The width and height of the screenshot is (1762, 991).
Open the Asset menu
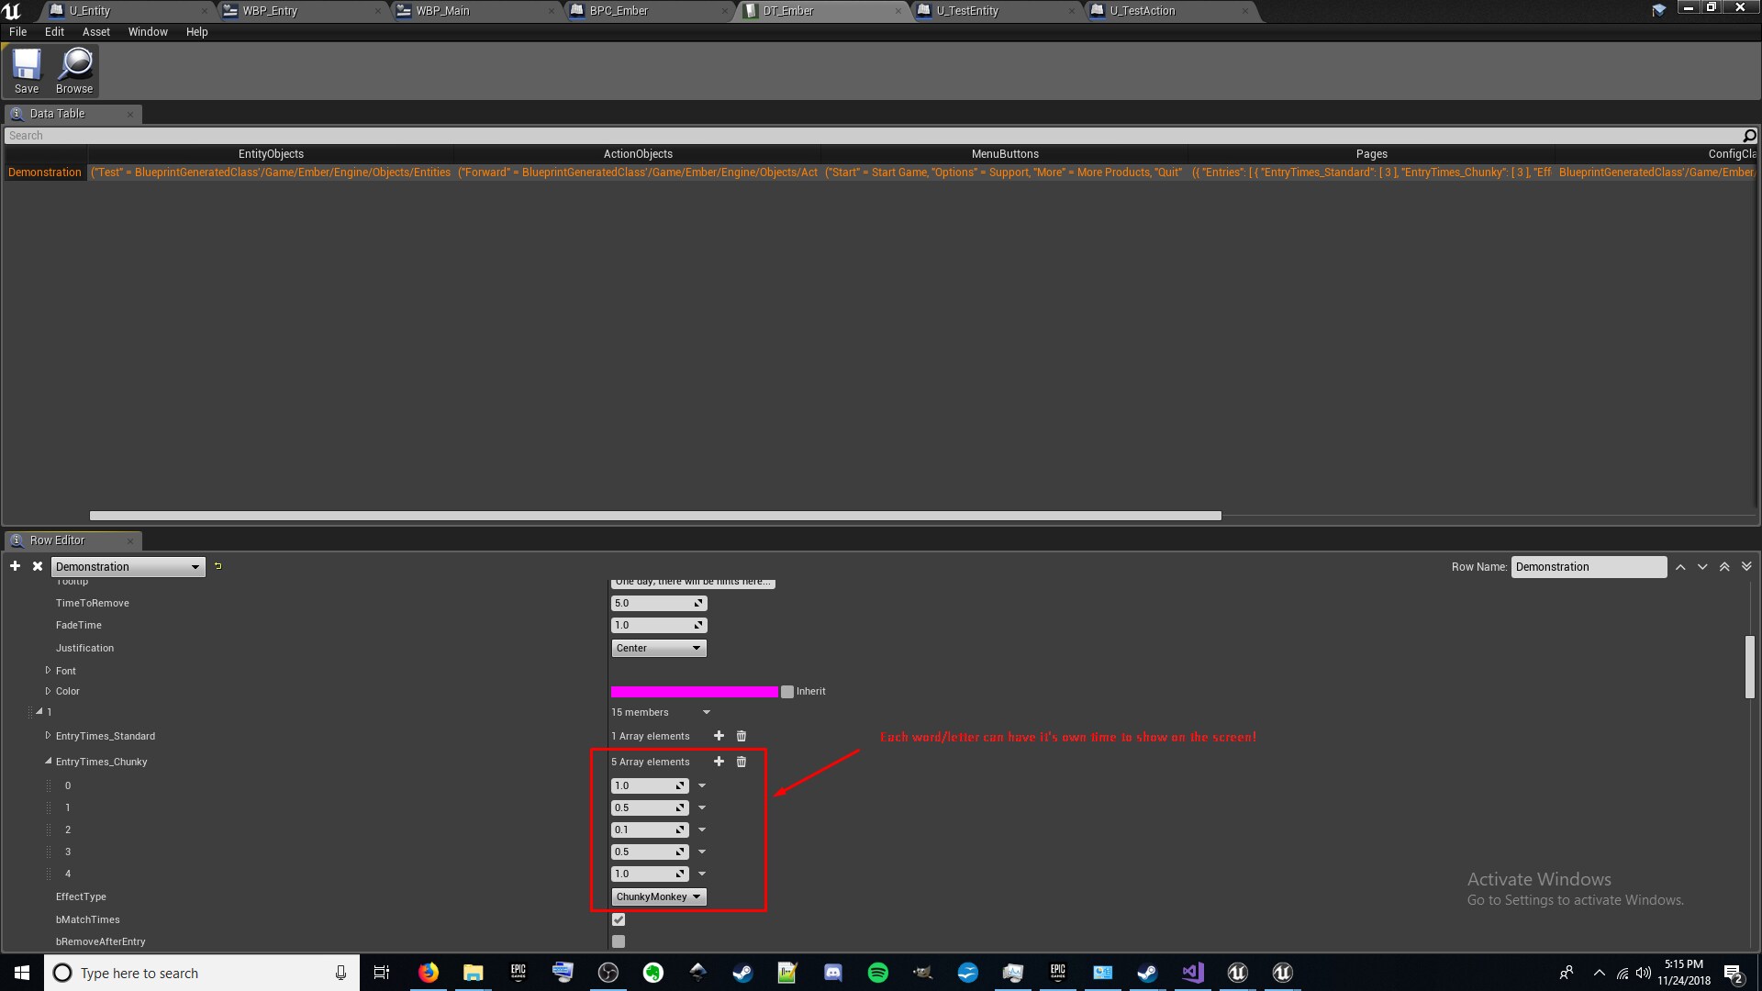(x=95, y=31)
